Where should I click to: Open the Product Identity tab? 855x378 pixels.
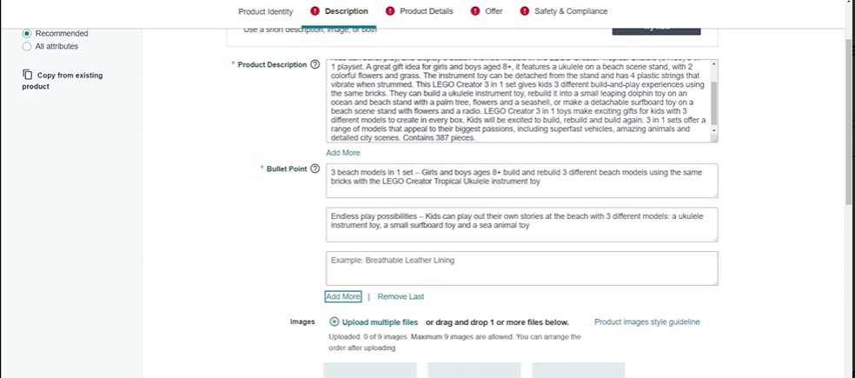coord(266,11)
